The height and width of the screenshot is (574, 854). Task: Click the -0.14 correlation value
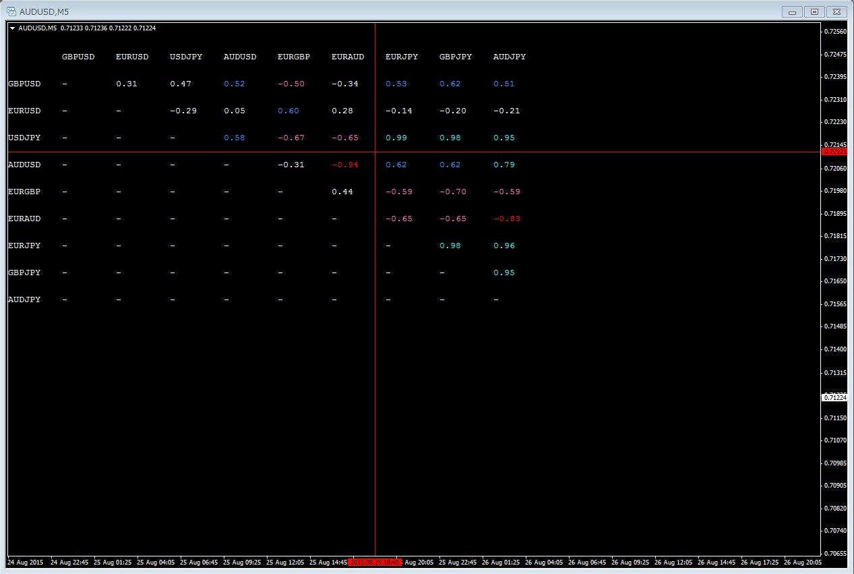[399, 111]
